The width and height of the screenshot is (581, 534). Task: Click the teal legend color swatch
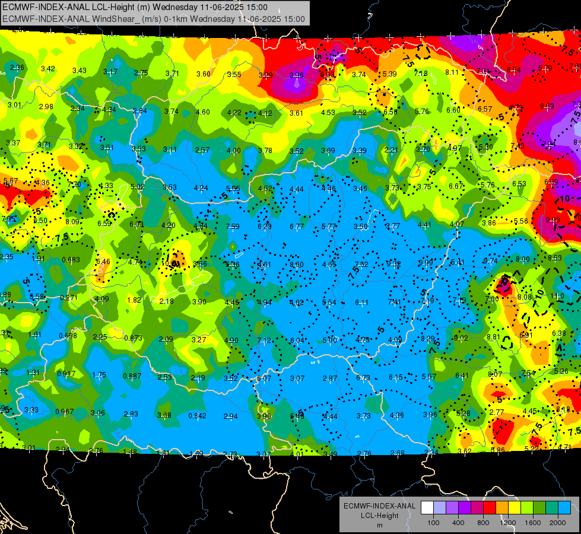(x=552, y=508)
